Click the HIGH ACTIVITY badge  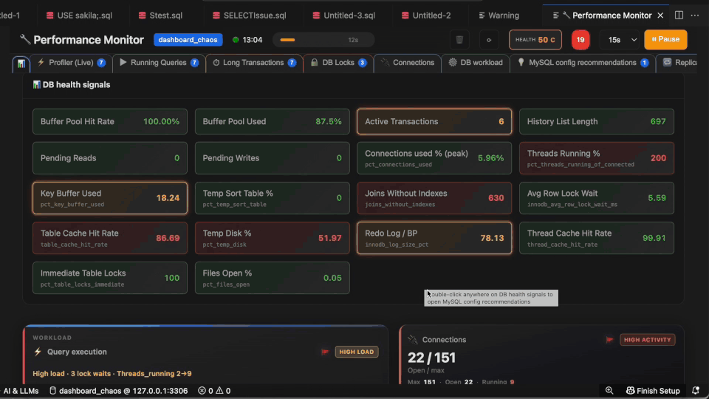[x=648, y=340]
